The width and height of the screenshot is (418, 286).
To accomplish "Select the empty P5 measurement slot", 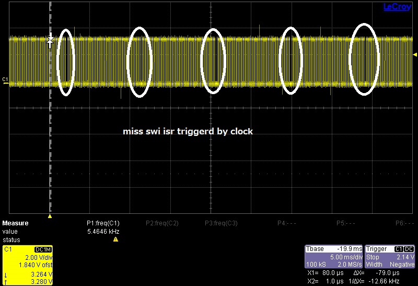I will pos(346,223).
